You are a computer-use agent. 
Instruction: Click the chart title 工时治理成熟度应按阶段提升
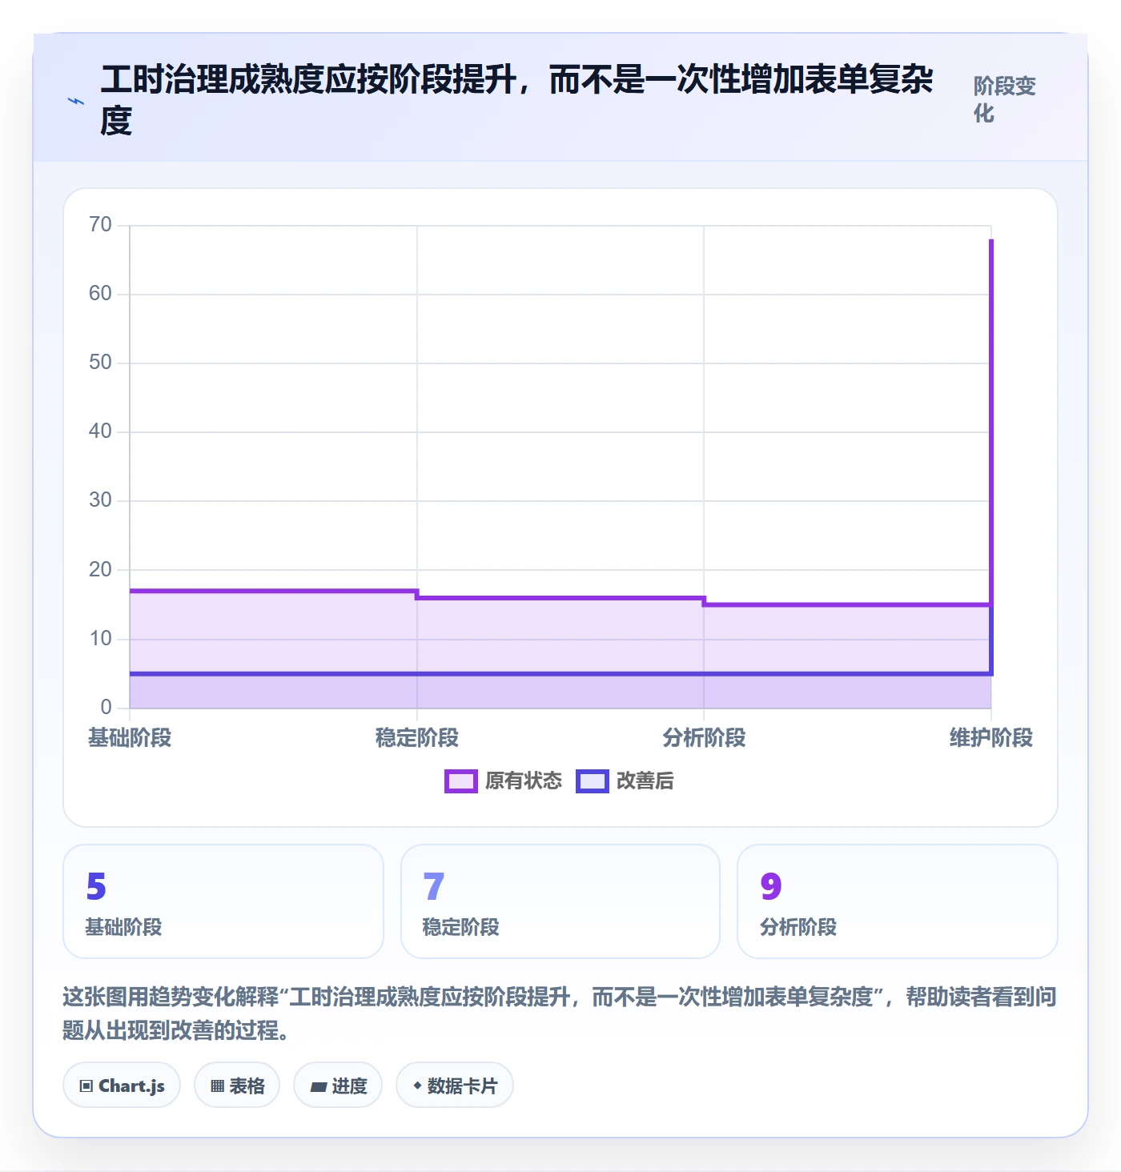click(516, 100)
